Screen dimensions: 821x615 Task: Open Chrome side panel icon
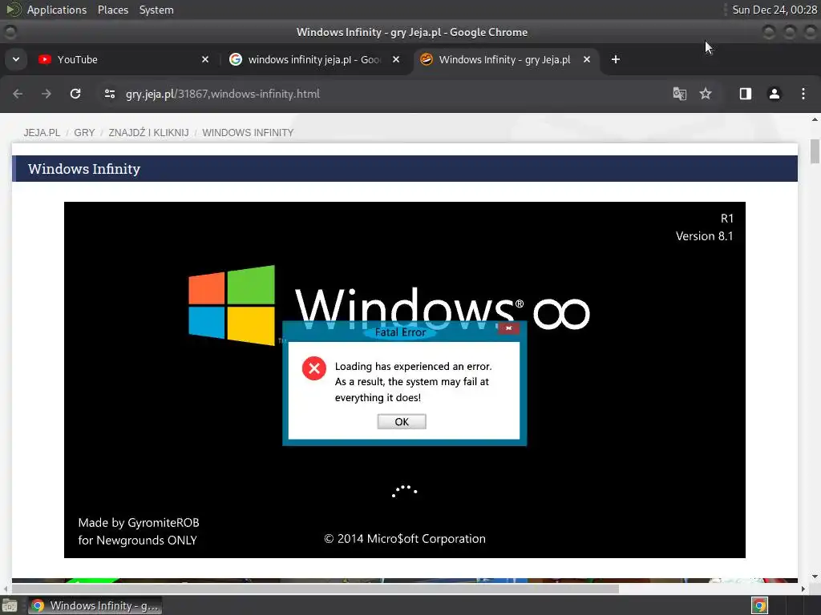tap(746, 94)
